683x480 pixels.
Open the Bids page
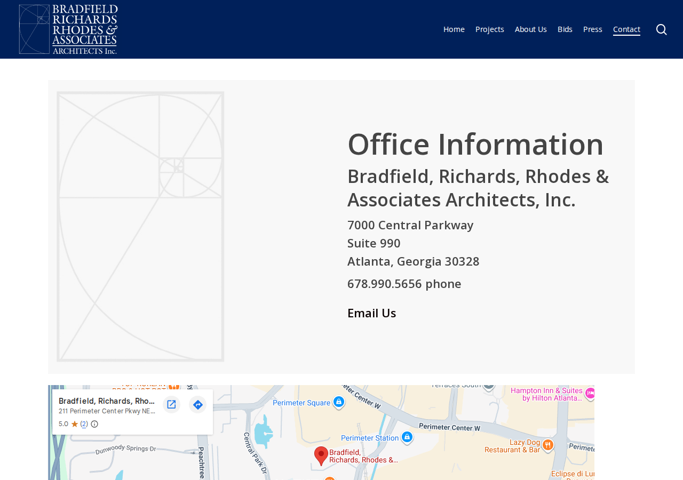click(x=565, y=29)
